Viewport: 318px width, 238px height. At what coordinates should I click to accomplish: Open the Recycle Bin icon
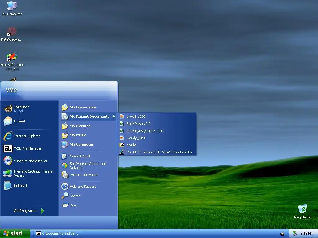tap(302, 209)
